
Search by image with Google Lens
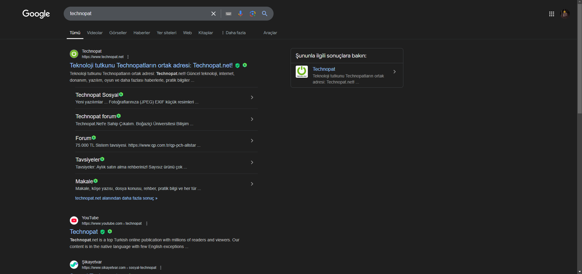[253, 14]
